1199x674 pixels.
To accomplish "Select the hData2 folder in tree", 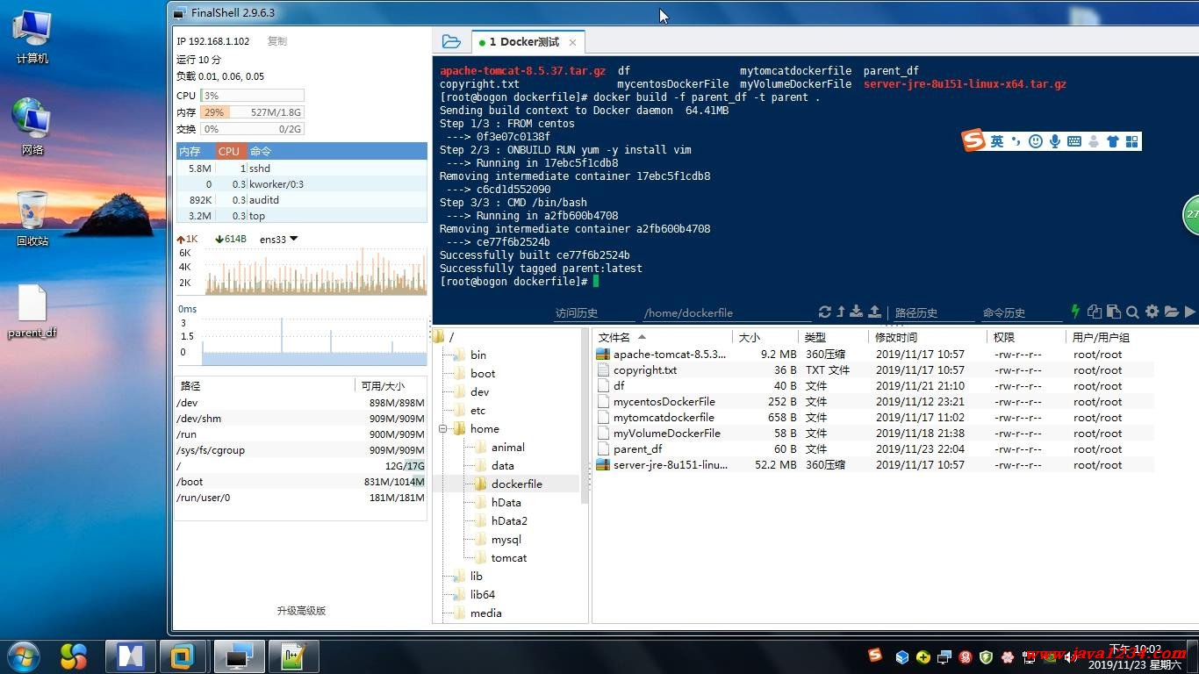I will [509, 521].
